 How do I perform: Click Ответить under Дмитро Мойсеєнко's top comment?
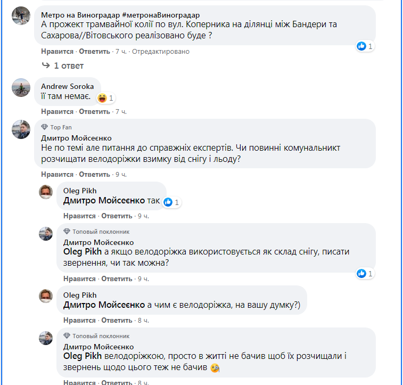pos(94,175)
